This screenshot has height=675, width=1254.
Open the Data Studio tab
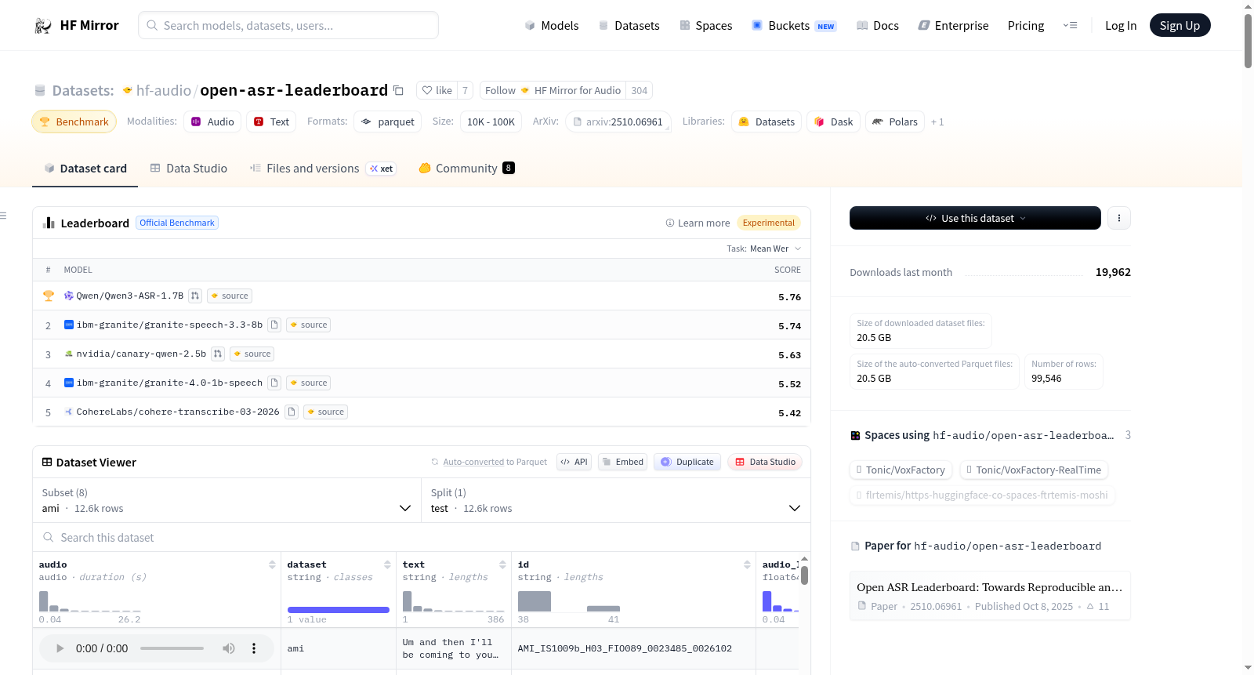click(189, 169)
